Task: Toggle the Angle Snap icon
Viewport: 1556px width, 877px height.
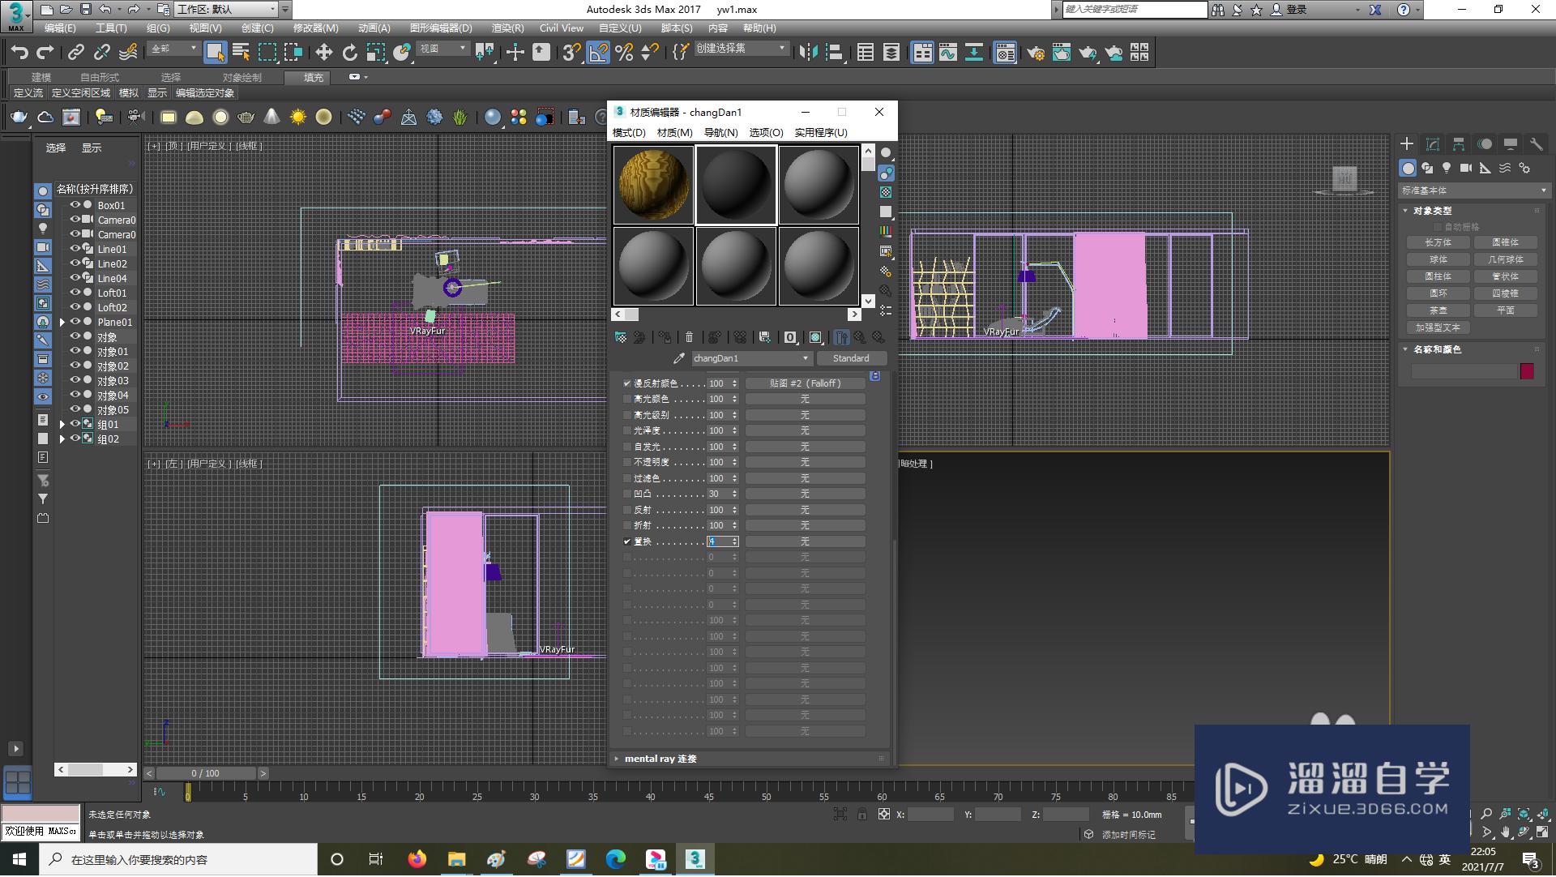Action: pos(598,53)
